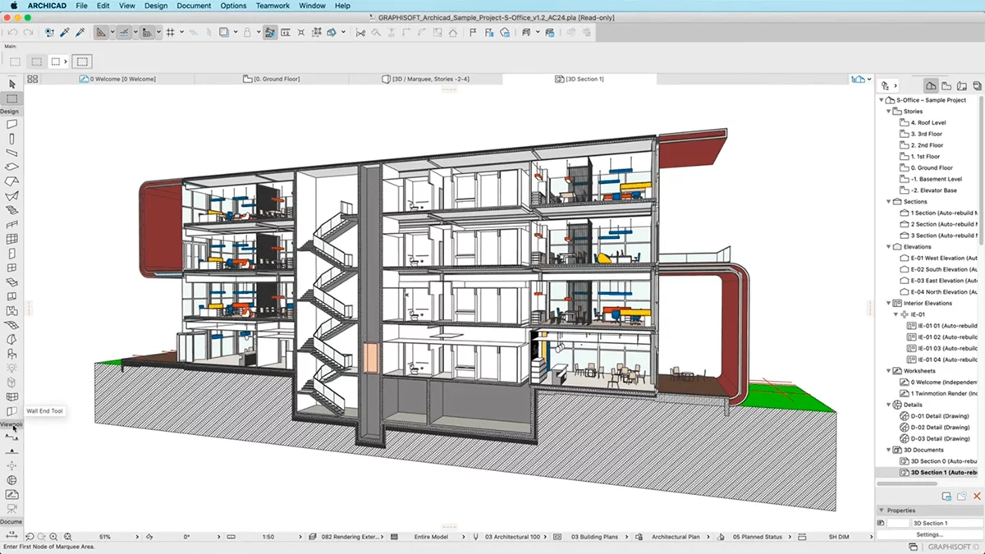Click the 51% zoom value field

click(103, 537)
